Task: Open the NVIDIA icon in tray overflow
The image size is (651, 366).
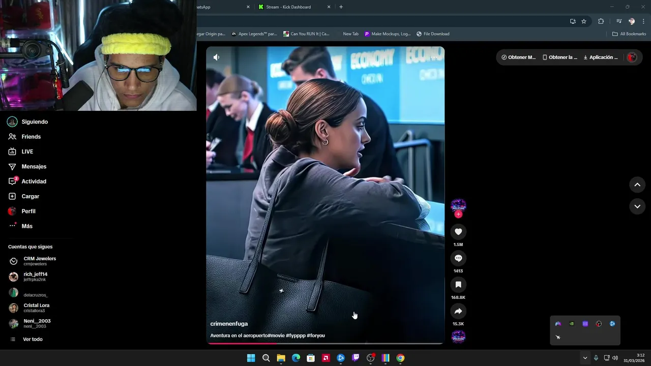Action: 572,324
